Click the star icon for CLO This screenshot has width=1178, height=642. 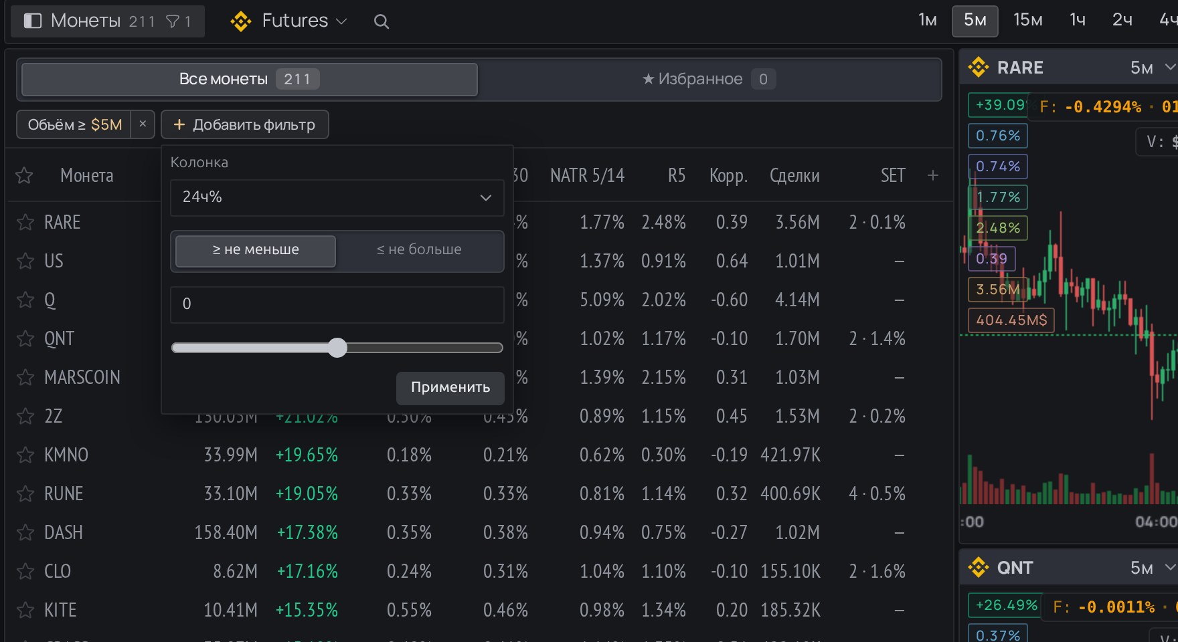pyautogui.click(x=25, y=571)
